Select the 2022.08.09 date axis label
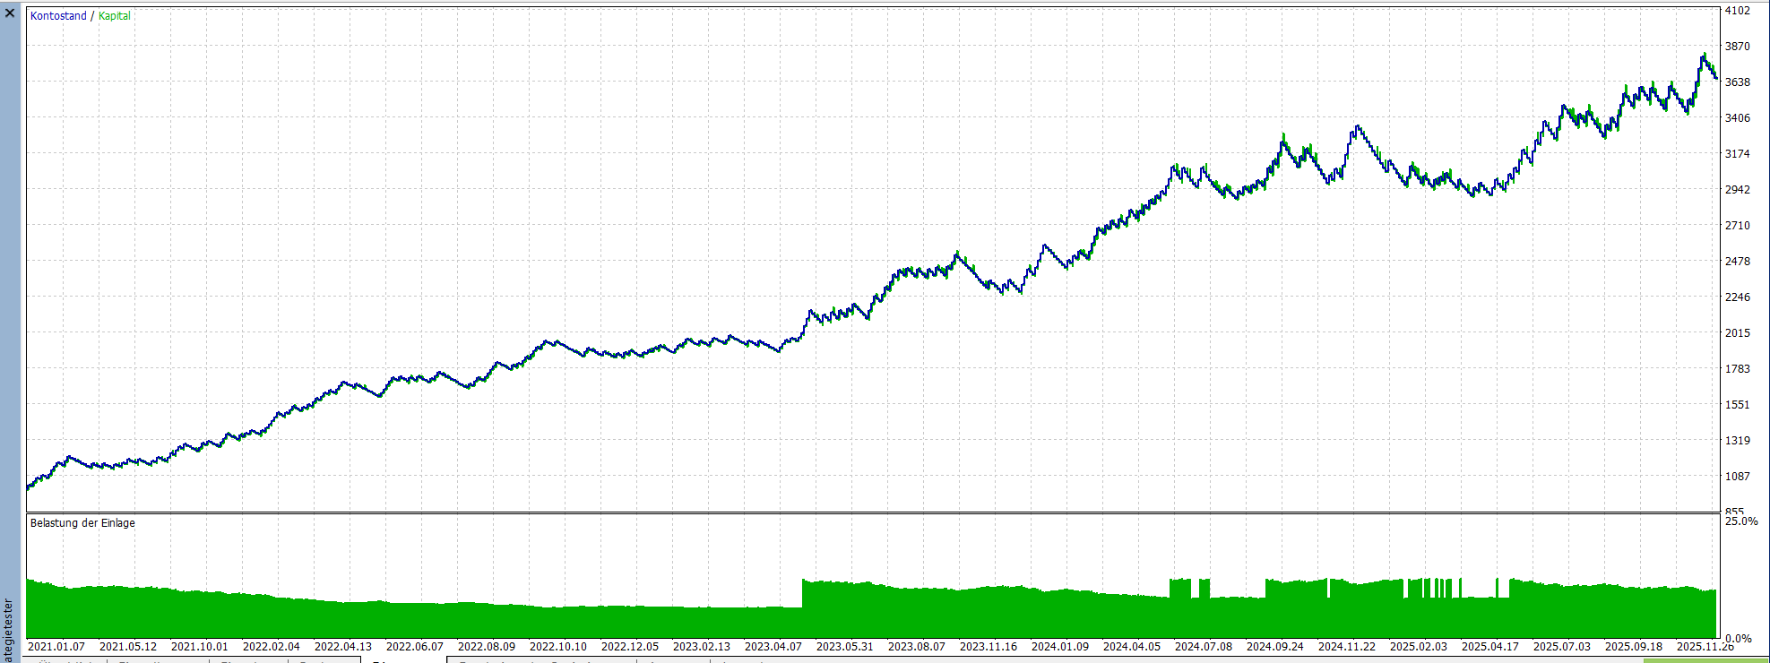The height and width of the screenshot is (663, 1770). [x=486, y=646]
